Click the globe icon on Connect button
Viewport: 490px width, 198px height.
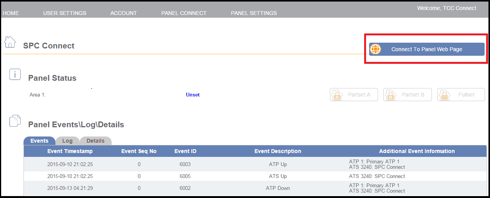(x=375, y=49)
